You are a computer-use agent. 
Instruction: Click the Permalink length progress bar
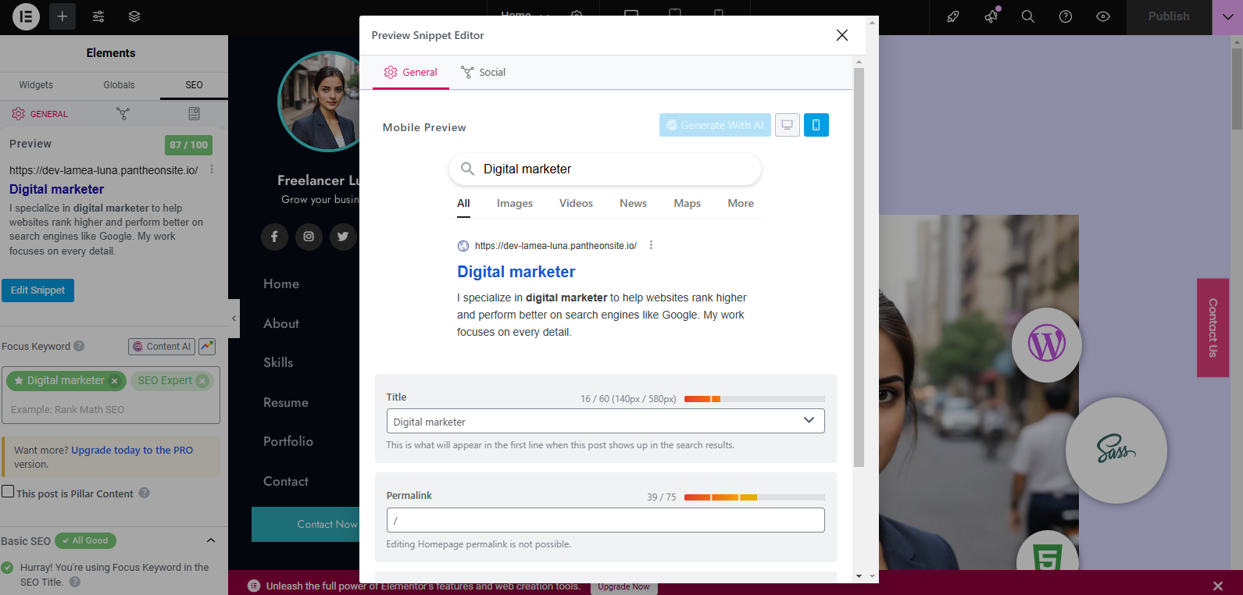point(755,497)
